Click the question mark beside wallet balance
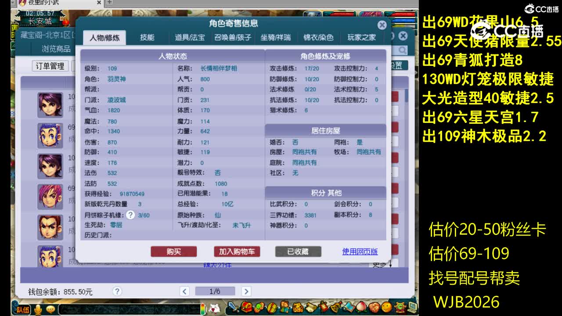The width and height of the screenshot is (562, 316). click(117, 291)
